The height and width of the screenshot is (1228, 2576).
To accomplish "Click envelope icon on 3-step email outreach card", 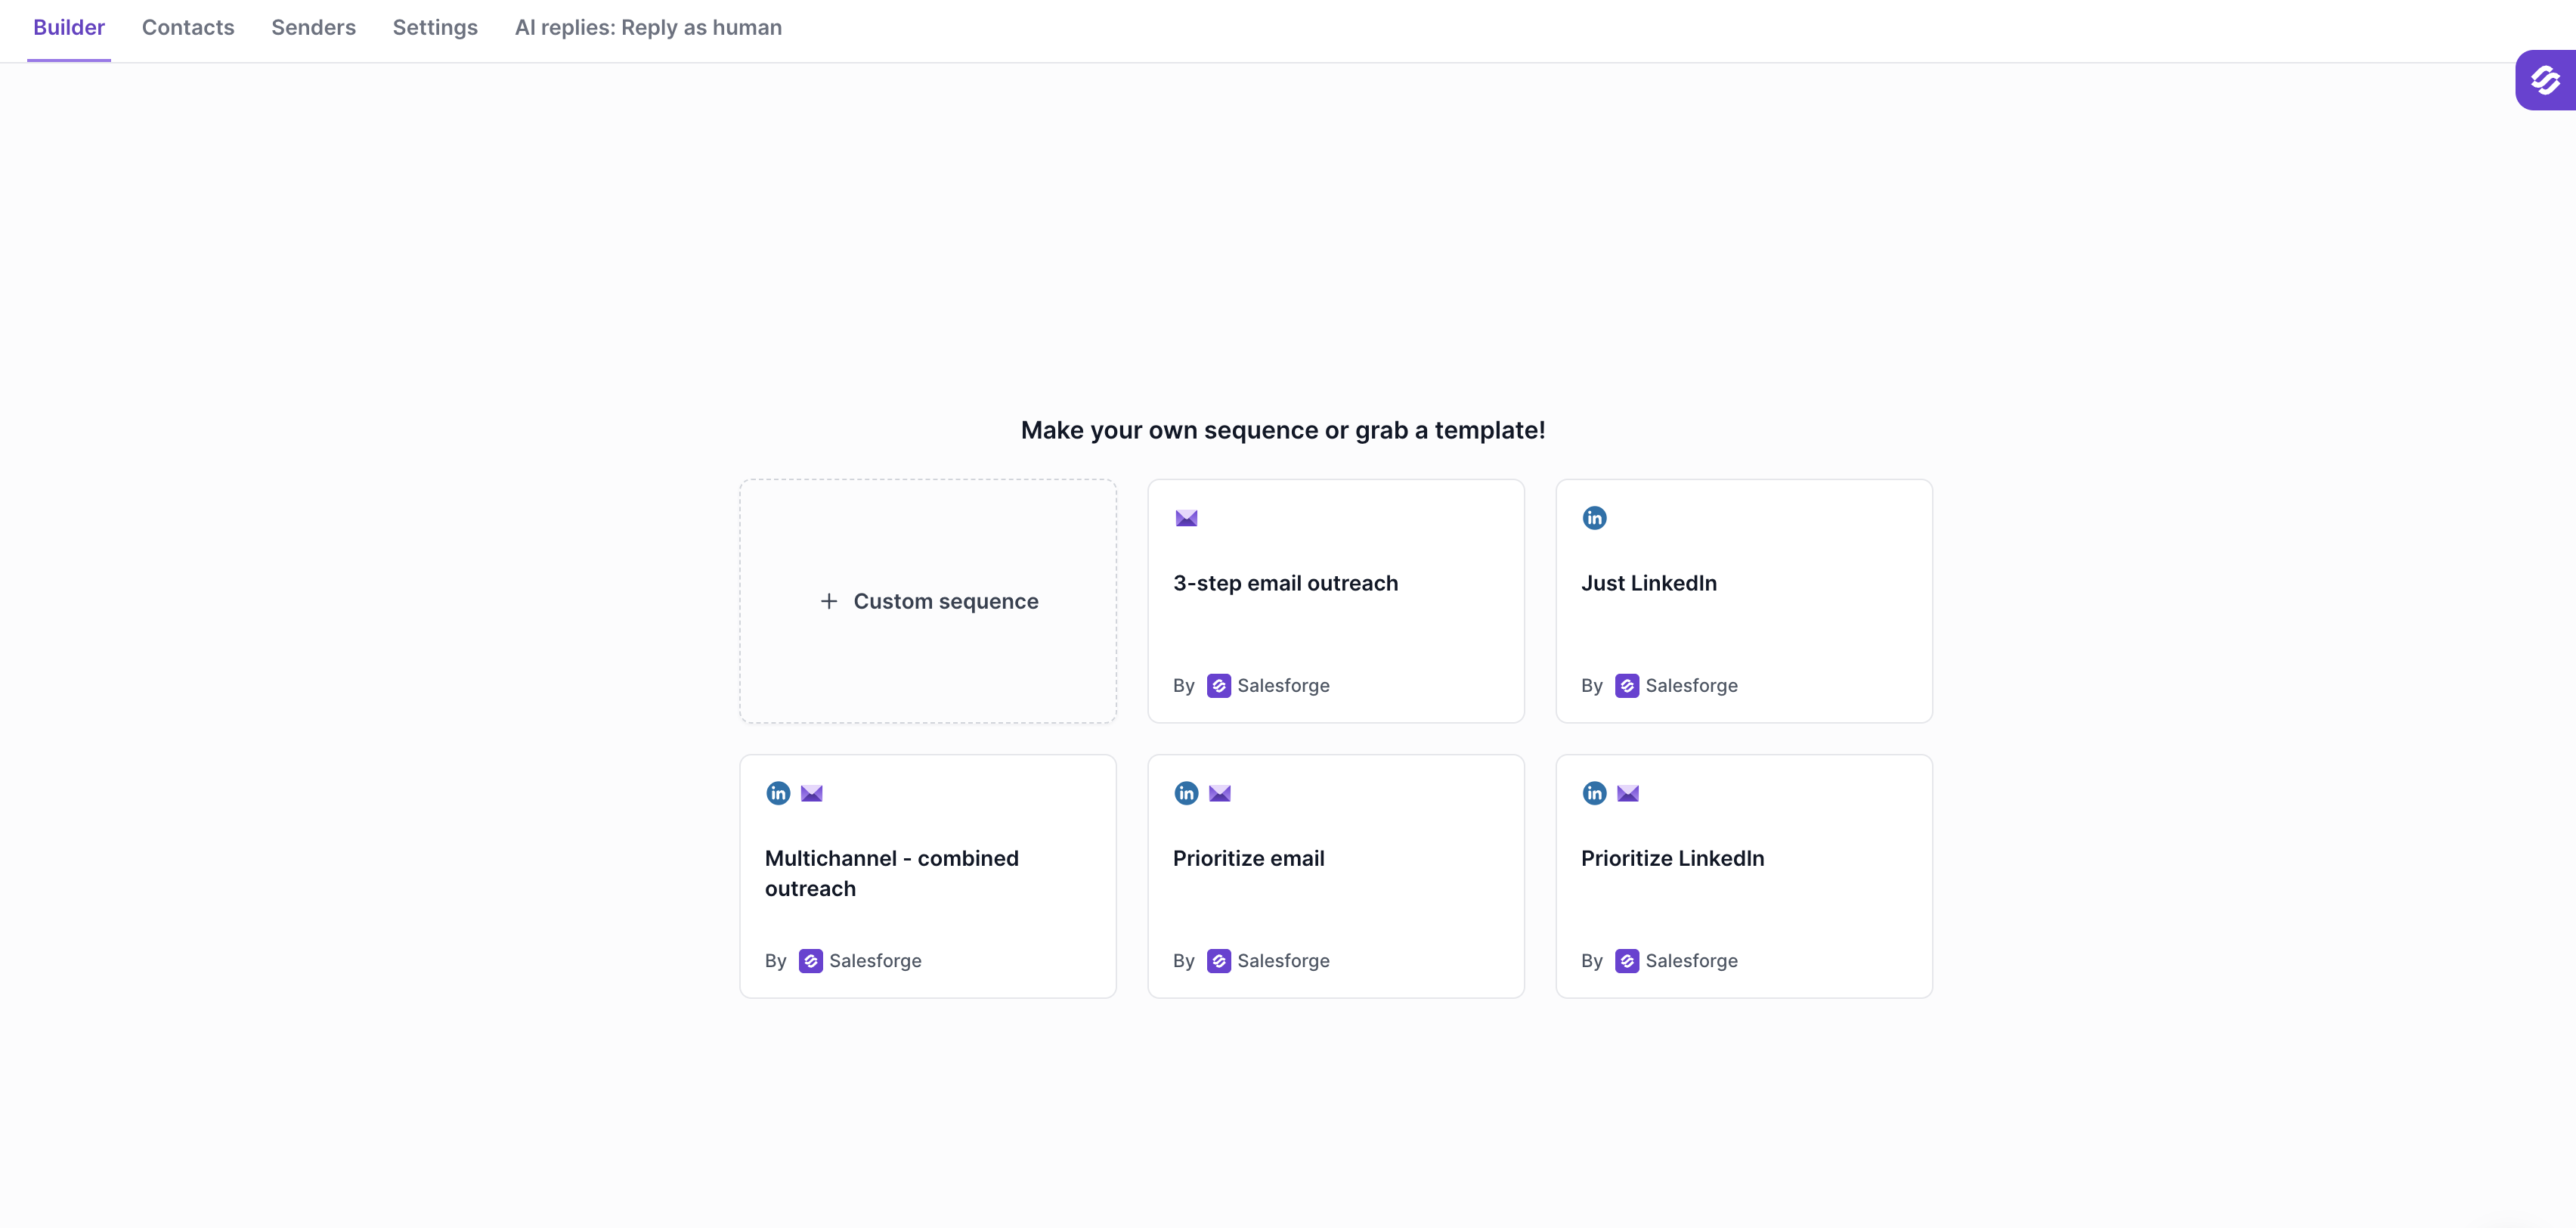I will pos(1186,518).
